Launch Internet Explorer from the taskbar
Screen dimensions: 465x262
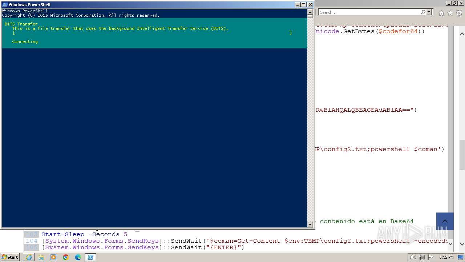pyautogui.click(x=29, y=257)
